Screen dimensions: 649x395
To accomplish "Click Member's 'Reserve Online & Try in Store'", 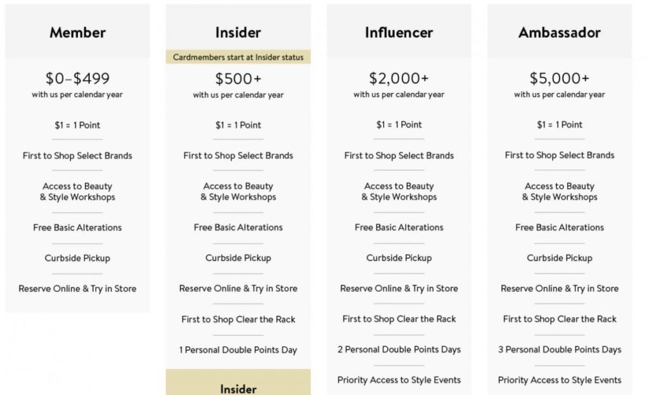I will pyautogui.click(x=77, y=289).
